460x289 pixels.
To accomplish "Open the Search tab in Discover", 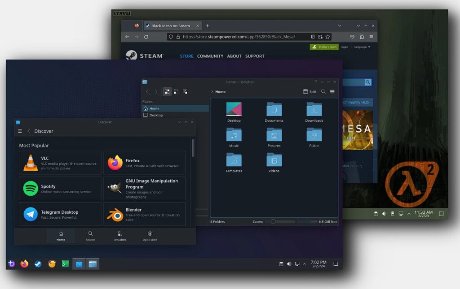I will pyautogui.click(x=90, y=236).
